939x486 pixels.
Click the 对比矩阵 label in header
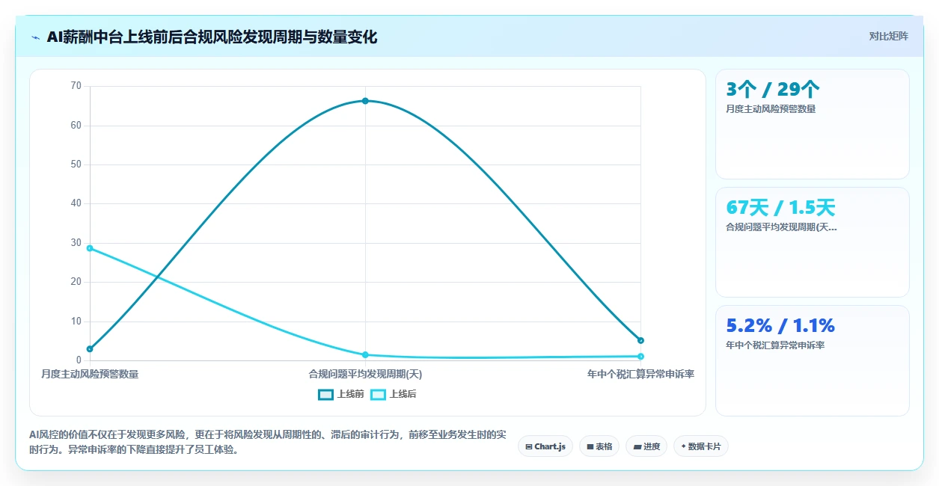pyautogui.click(x=888, y=36)
